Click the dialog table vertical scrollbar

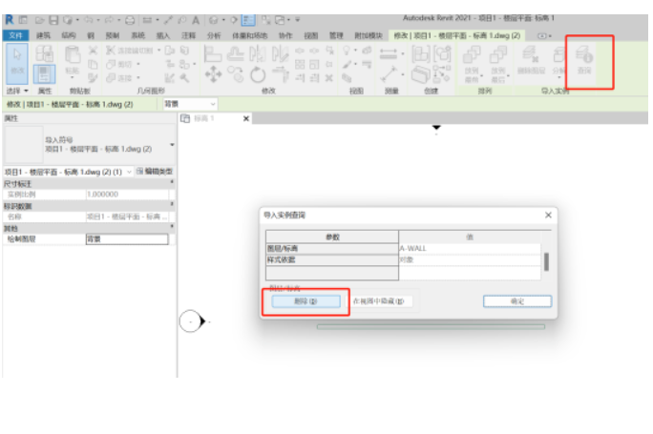point(546,261)
